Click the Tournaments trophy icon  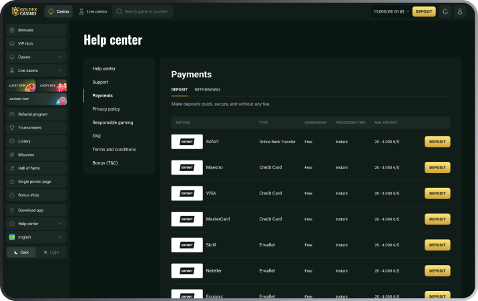pos(12,128)
